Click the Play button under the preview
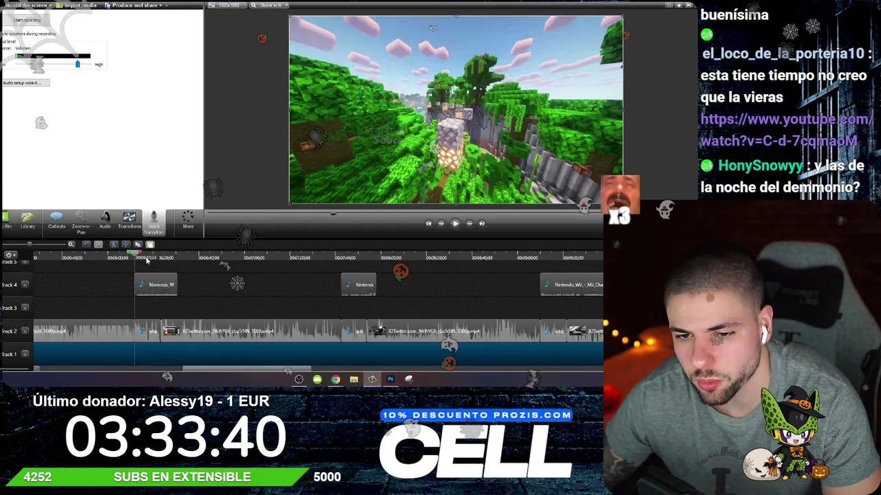Screen dimensions: 881x495 click(x=455, y=223)
